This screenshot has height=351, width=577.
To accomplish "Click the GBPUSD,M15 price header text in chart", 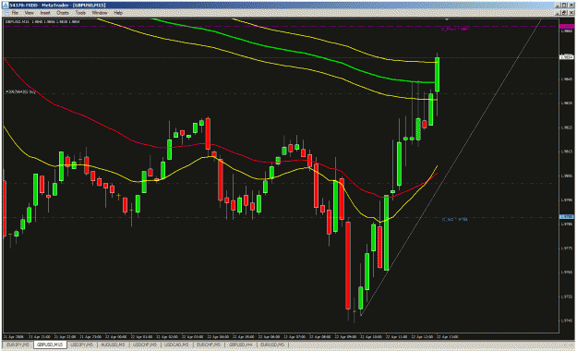I will tap(42, 22).
